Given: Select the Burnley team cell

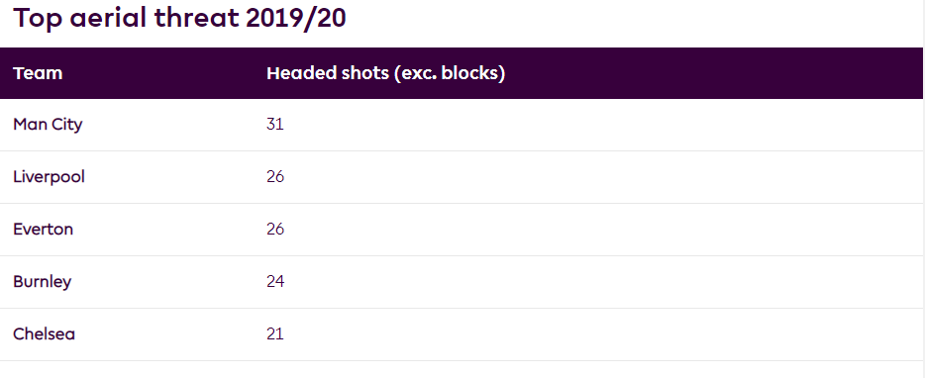Looking at the screenshot, I should tap(42, 282).
